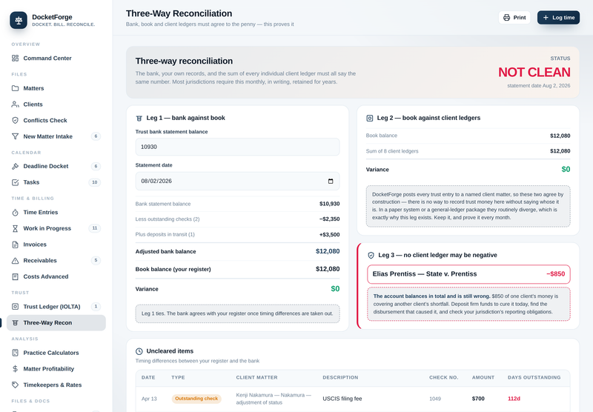Go to the Matters page
593x412 pixels.
coord(56,88)
